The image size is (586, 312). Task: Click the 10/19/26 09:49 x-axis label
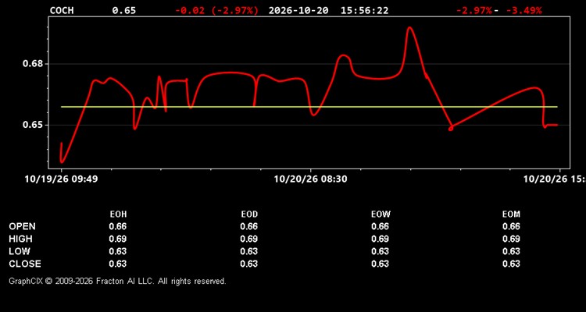coord(61,179)
